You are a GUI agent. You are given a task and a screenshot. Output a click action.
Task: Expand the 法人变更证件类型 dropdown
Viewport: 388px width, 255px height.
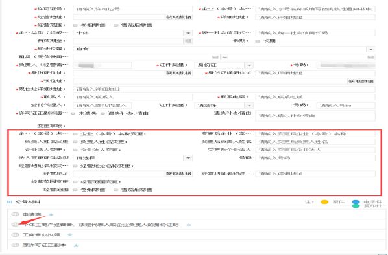[188, 158]
